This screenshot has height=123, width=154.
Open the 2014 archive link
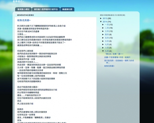(105, 22)
